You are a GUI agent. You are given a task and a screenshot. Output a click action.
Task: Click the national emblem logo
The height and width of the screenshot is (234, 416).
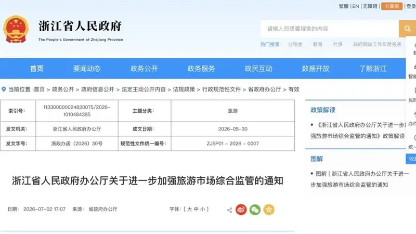16,29
